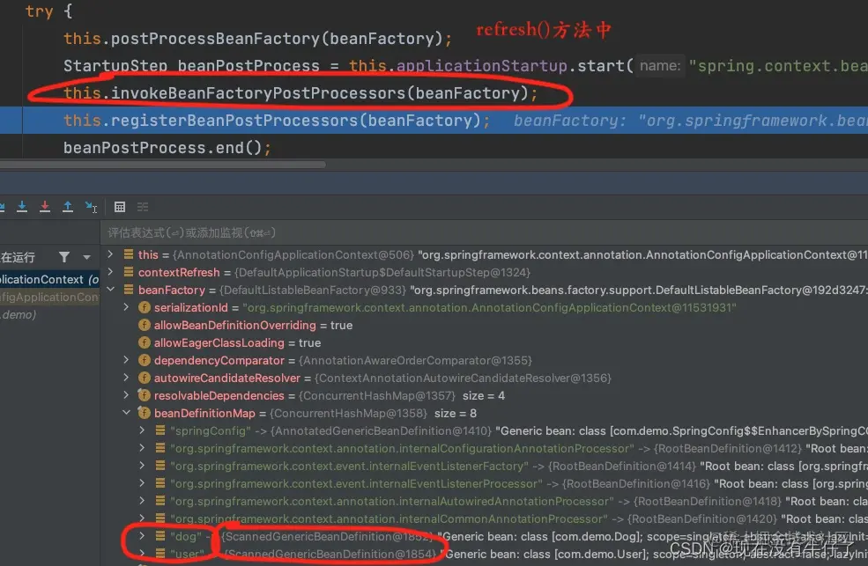
Task: Click the entry icon beside "dog"
Action: [x=160, y=535]
